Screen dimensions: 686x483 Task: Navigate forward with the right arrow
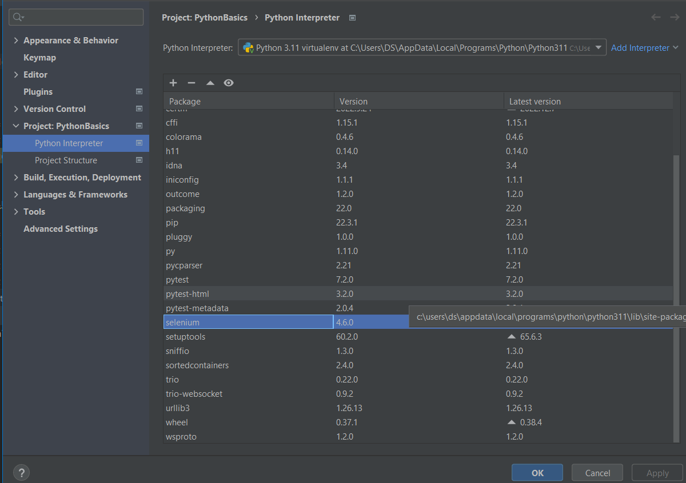click(x=674, y=17)
